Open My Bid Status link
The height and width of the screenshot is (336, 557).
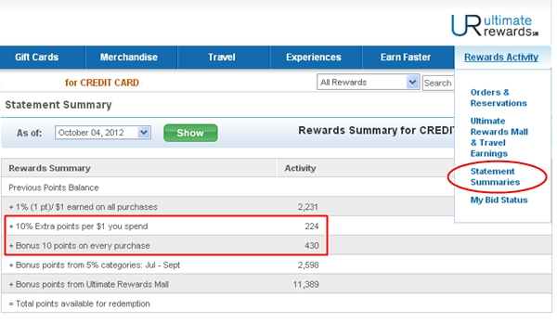499,200
